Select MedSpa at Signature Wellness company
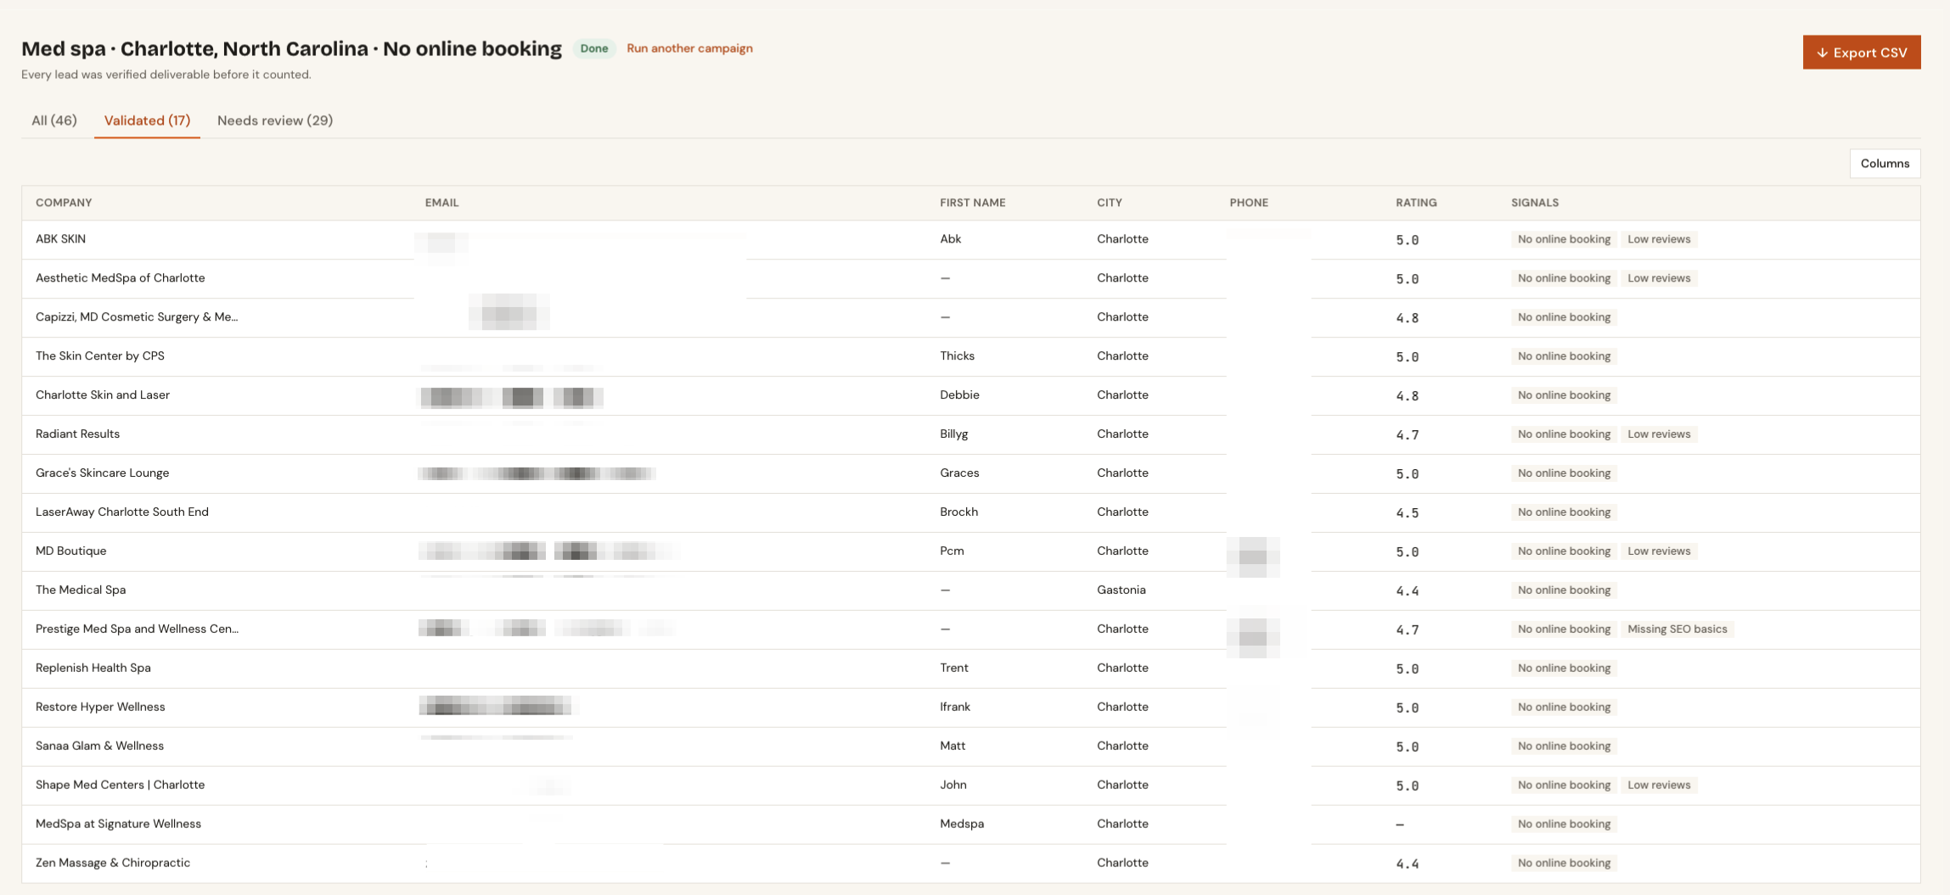 pyautogui.click(x=118, y=825)
